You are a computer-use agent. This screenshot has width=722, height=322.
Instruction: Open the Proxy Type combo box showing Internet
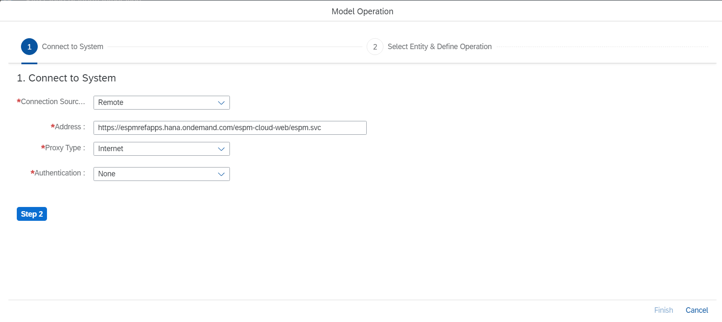pos(155,149)
